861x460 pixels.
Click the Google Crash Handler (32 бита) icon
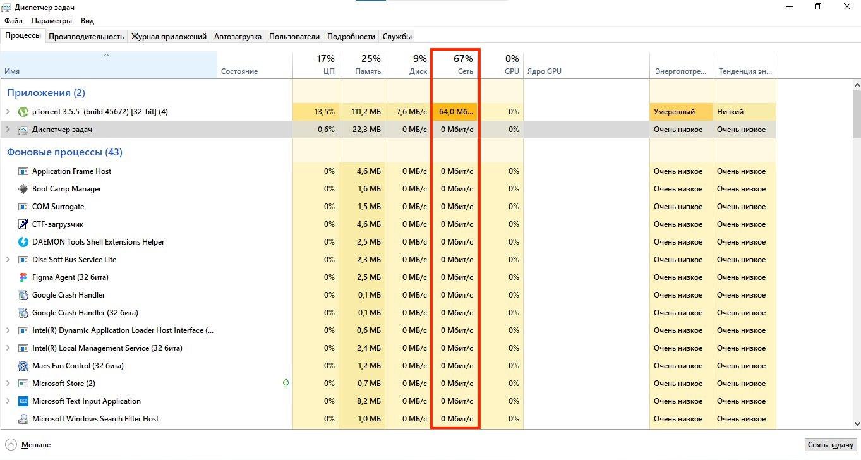click(x=23, y=313)
